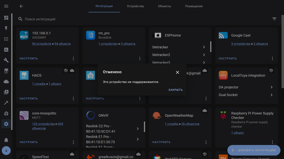
Task: Open HACS '1 служба' link
Action: 39,84
